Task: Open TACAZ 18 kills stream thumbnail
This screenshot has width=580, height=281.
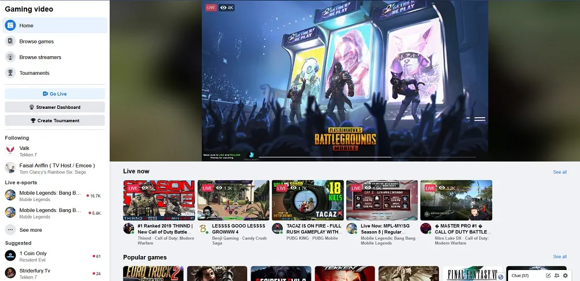Action: click(308, 200)
